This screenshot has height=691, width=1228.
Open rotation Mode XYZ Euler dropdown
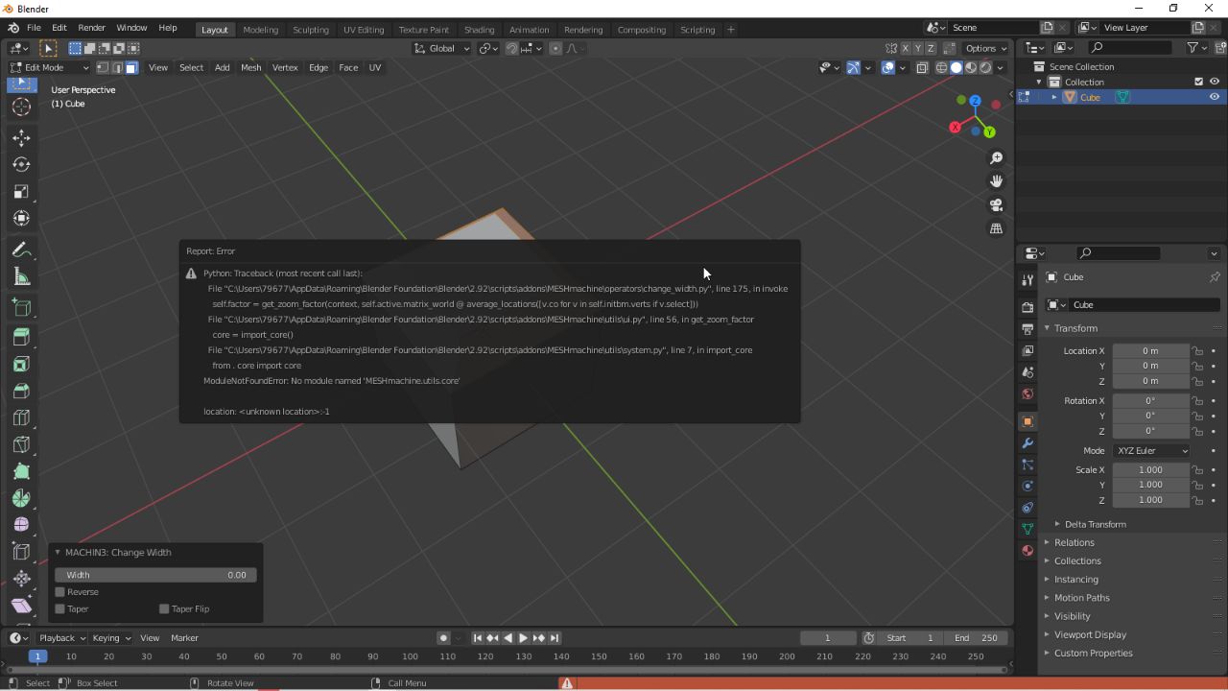click(1151, 451)
